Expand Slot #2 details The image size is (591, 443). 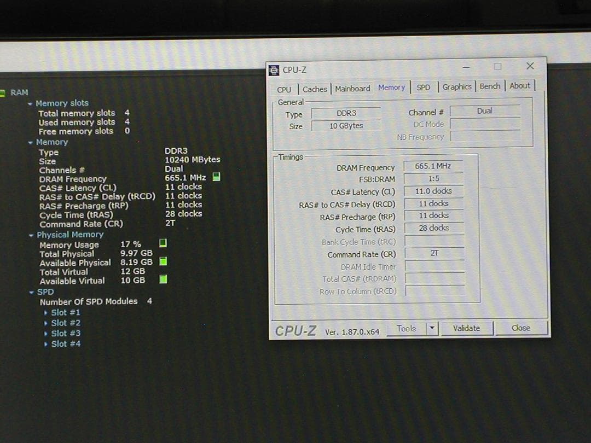(45, 323)
